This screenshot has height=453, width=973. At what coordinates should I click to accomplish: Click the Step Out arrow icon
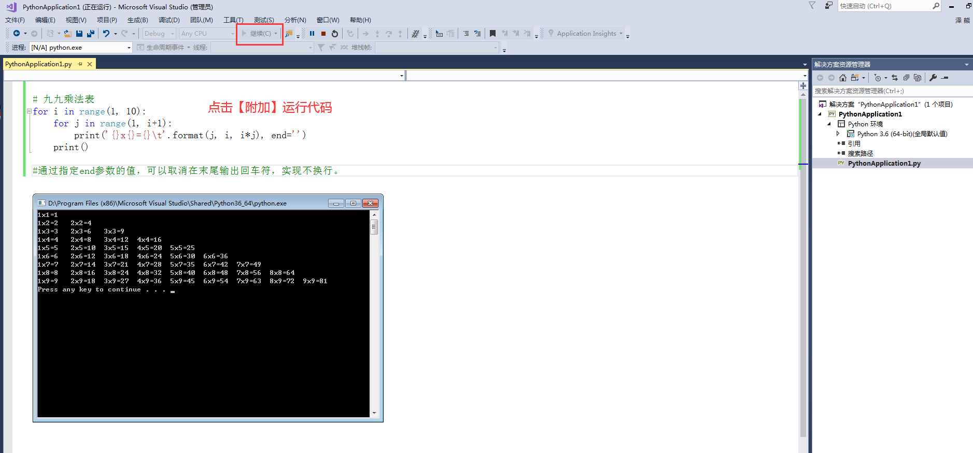(x=400, y=34)
